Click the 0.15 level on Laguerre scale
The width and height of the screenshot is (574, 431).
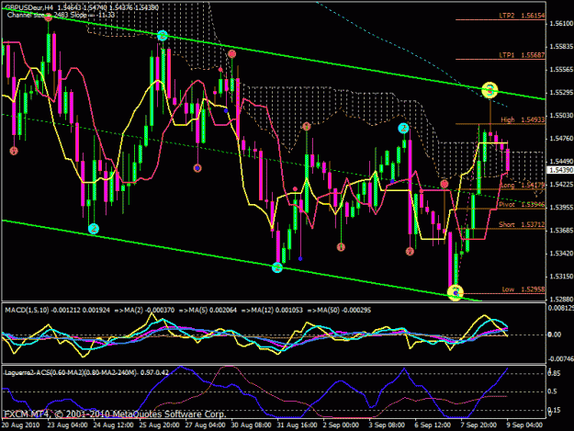[x=554, y=410]
